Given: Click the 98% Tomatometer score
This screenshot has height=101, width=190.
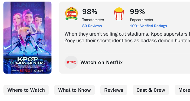Looking at the screenshot, I should coord(90,12).
